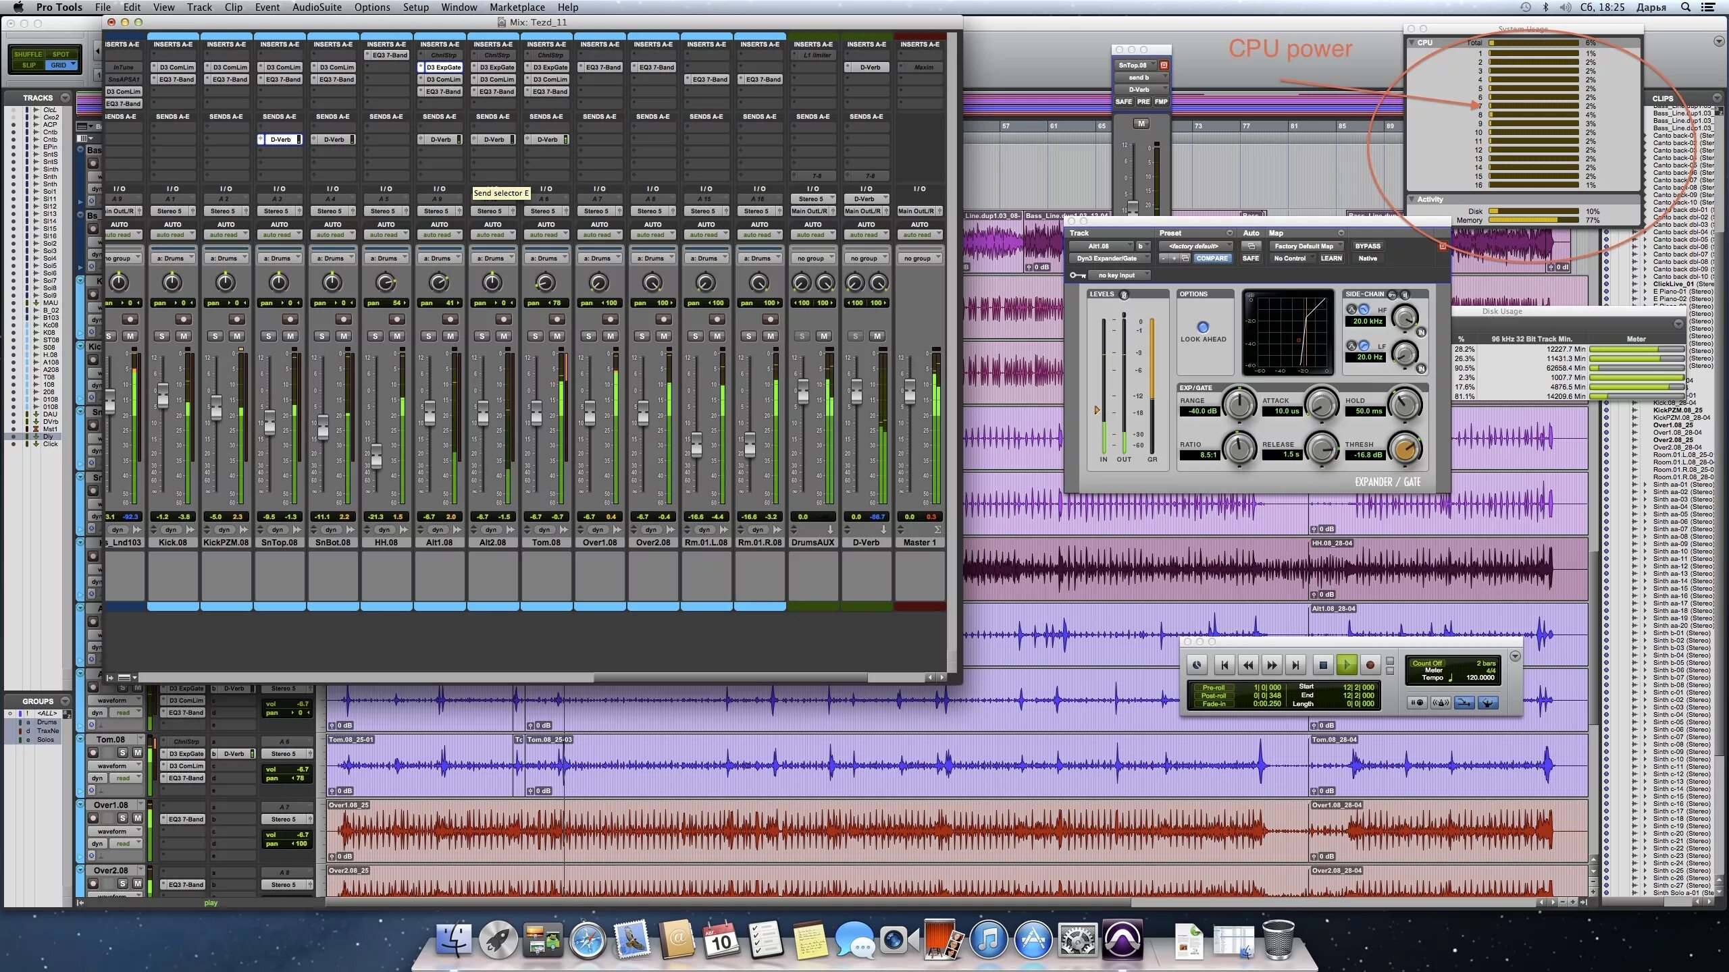Click the HF low-pass filter shape icon
The width and height of the screenshot is (1729, 972).
tap(1364, 309)
